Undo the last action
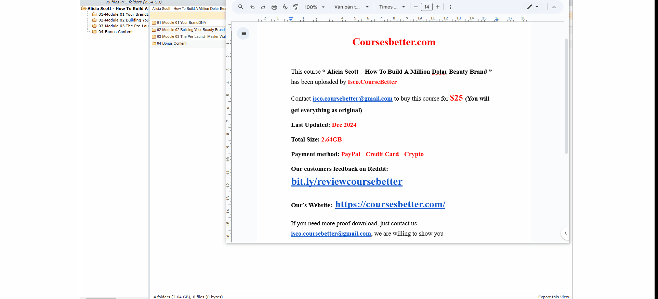 coord(252,7)
